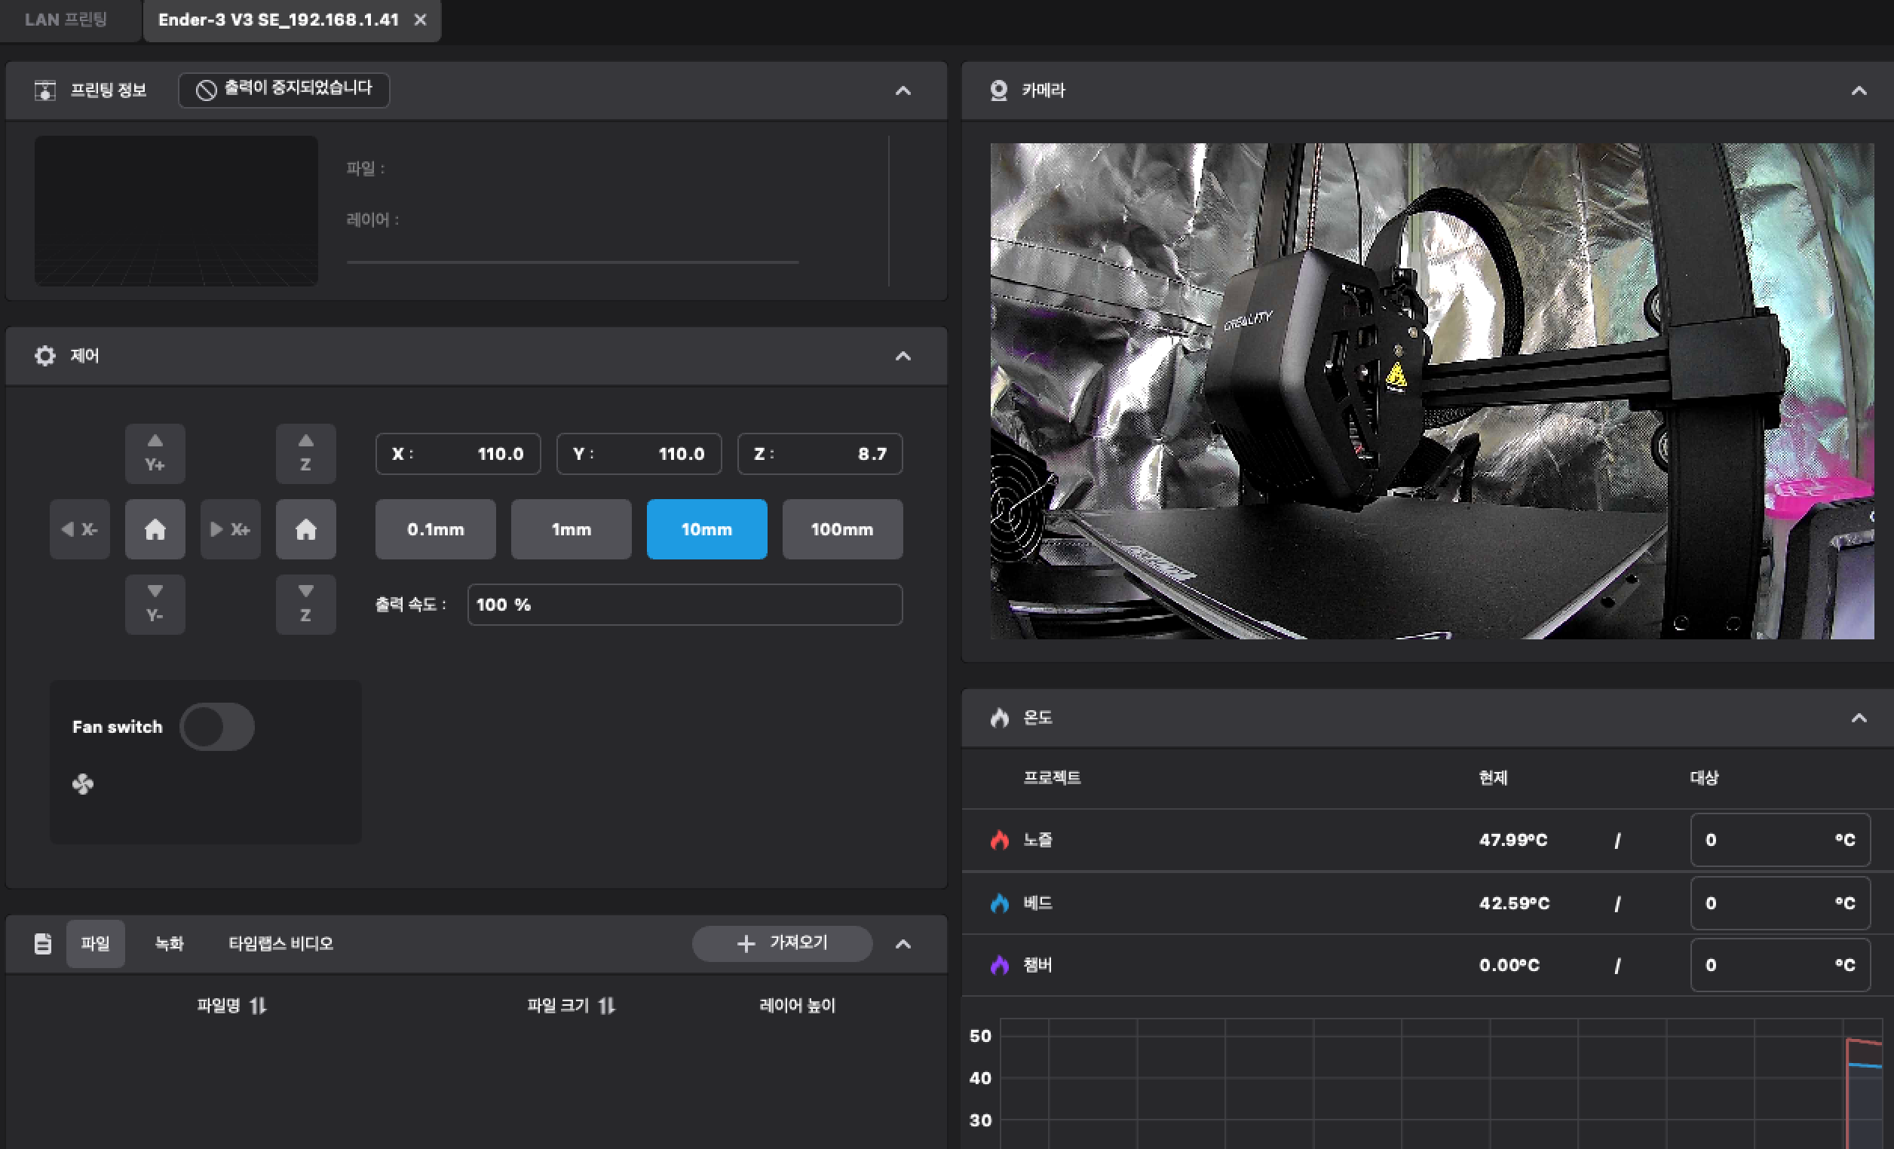Click the 노즐 target temperature field
Viewport: 1894px width, 1149px height.
pyautogui.click(x=1768, y=839)
